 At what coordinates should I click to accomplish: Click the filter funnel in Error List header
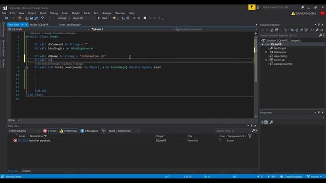coord(250,136)
